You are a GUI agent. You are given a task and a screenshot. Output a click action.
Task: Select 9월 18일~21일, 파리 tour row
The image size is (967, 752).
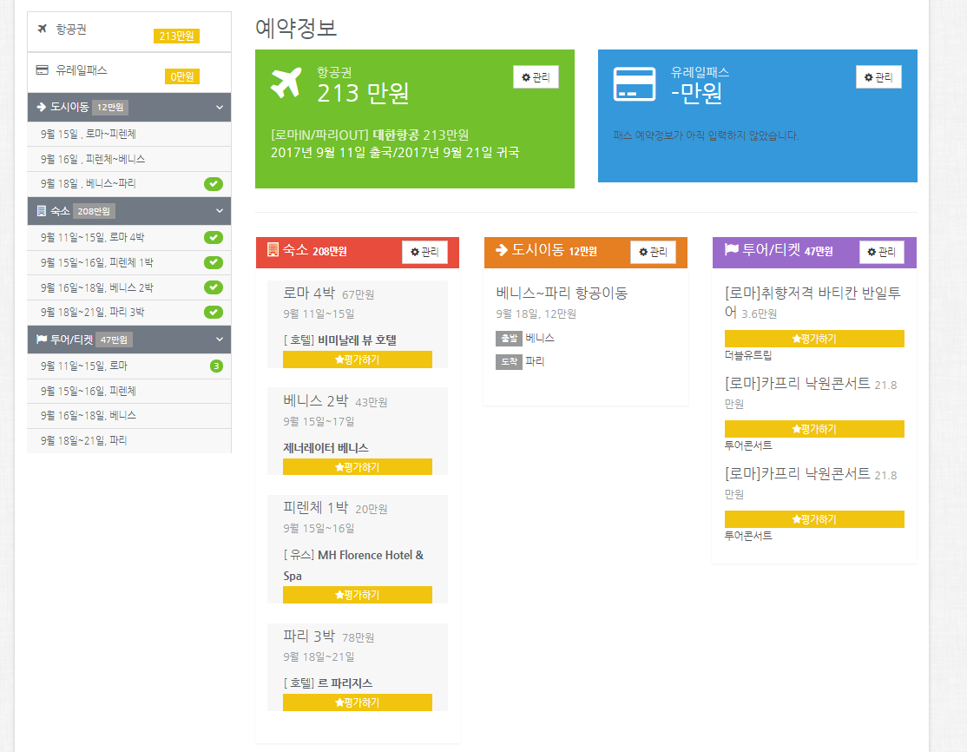[x=129, y=440]
